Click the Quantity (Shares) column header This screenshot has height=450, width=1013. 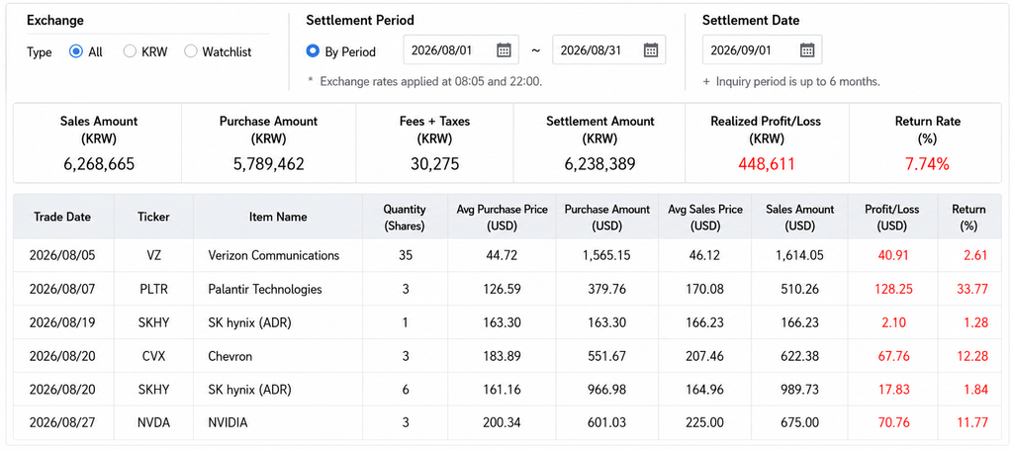(405, 217)
